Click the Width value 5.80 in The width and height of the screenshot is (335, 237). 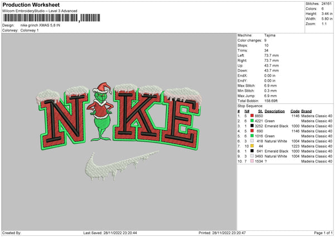coord(327,19)
